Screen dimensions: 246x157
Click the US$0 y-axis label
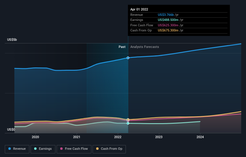pos(11,129)
